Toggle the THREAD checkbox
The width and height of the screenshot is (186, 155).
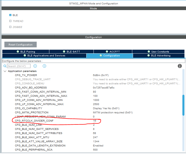point(10,21)
